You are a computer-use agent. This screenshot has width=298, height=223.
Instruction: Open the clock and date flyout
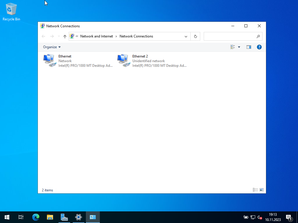(273, 217)
